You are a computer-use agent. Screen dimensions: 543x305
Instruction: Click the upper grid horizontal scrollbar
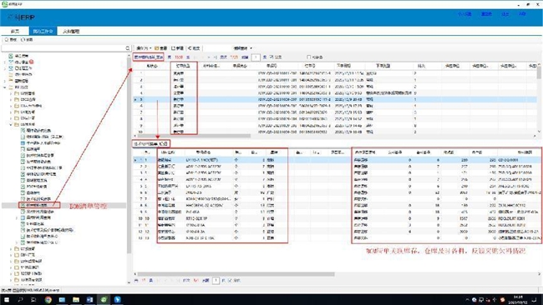point(194,136)
